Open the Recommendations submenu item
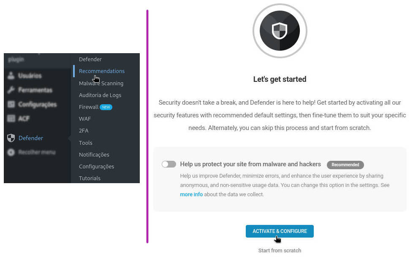413x257 pixels. coord(102,71)
